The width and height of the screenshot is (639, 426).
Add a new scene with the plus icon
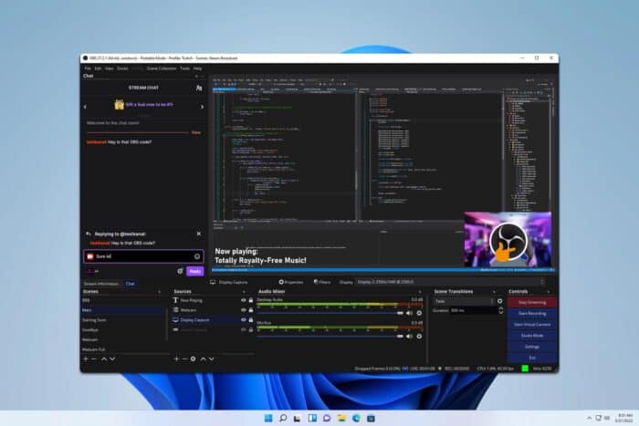86,358
